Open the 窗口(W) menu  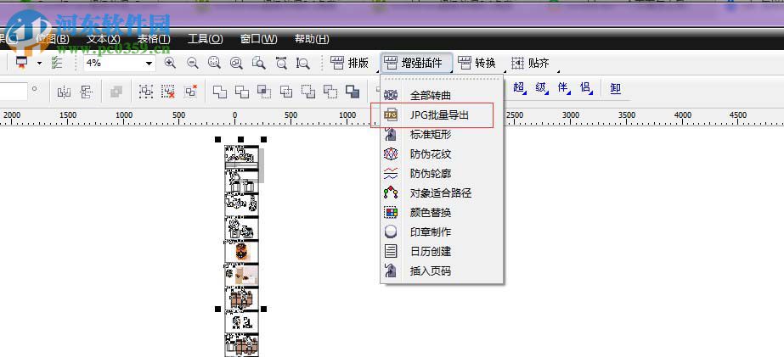coord(258,39)
